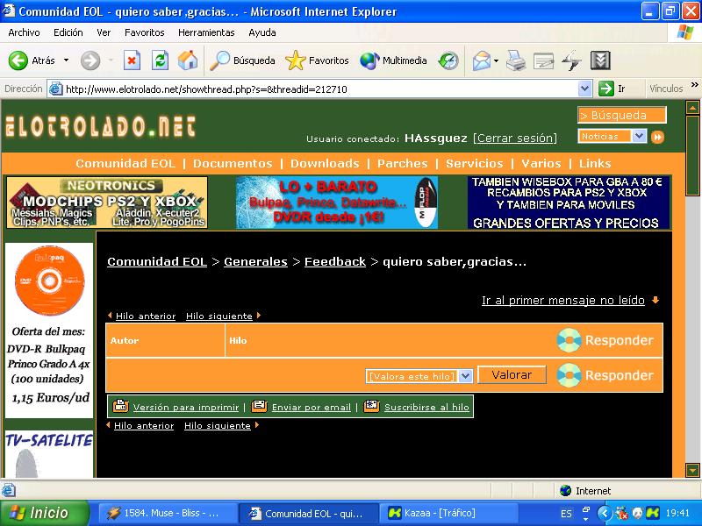Open the Edición menu
This screenshot has width=702, height=526.
click(68, 32)
